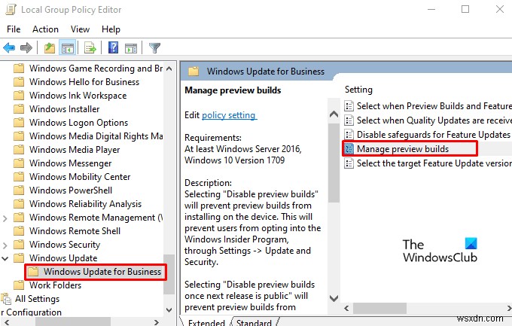Click policy icon beside Select the target Feature Update
This screenshot has height=326, width=512.
tap(349, 163)
